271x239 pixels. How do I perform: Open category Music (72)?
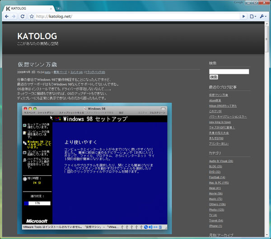216,199
